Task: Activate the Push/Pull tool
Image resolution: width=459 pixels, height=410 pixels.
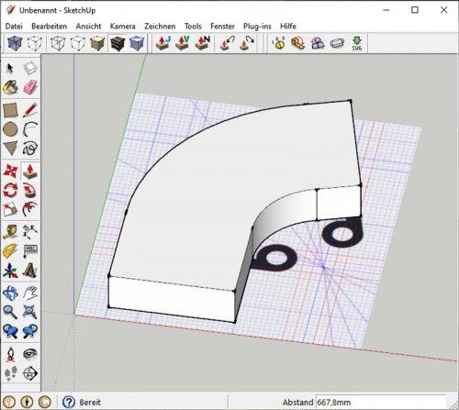Action: (x=30, y=172)
